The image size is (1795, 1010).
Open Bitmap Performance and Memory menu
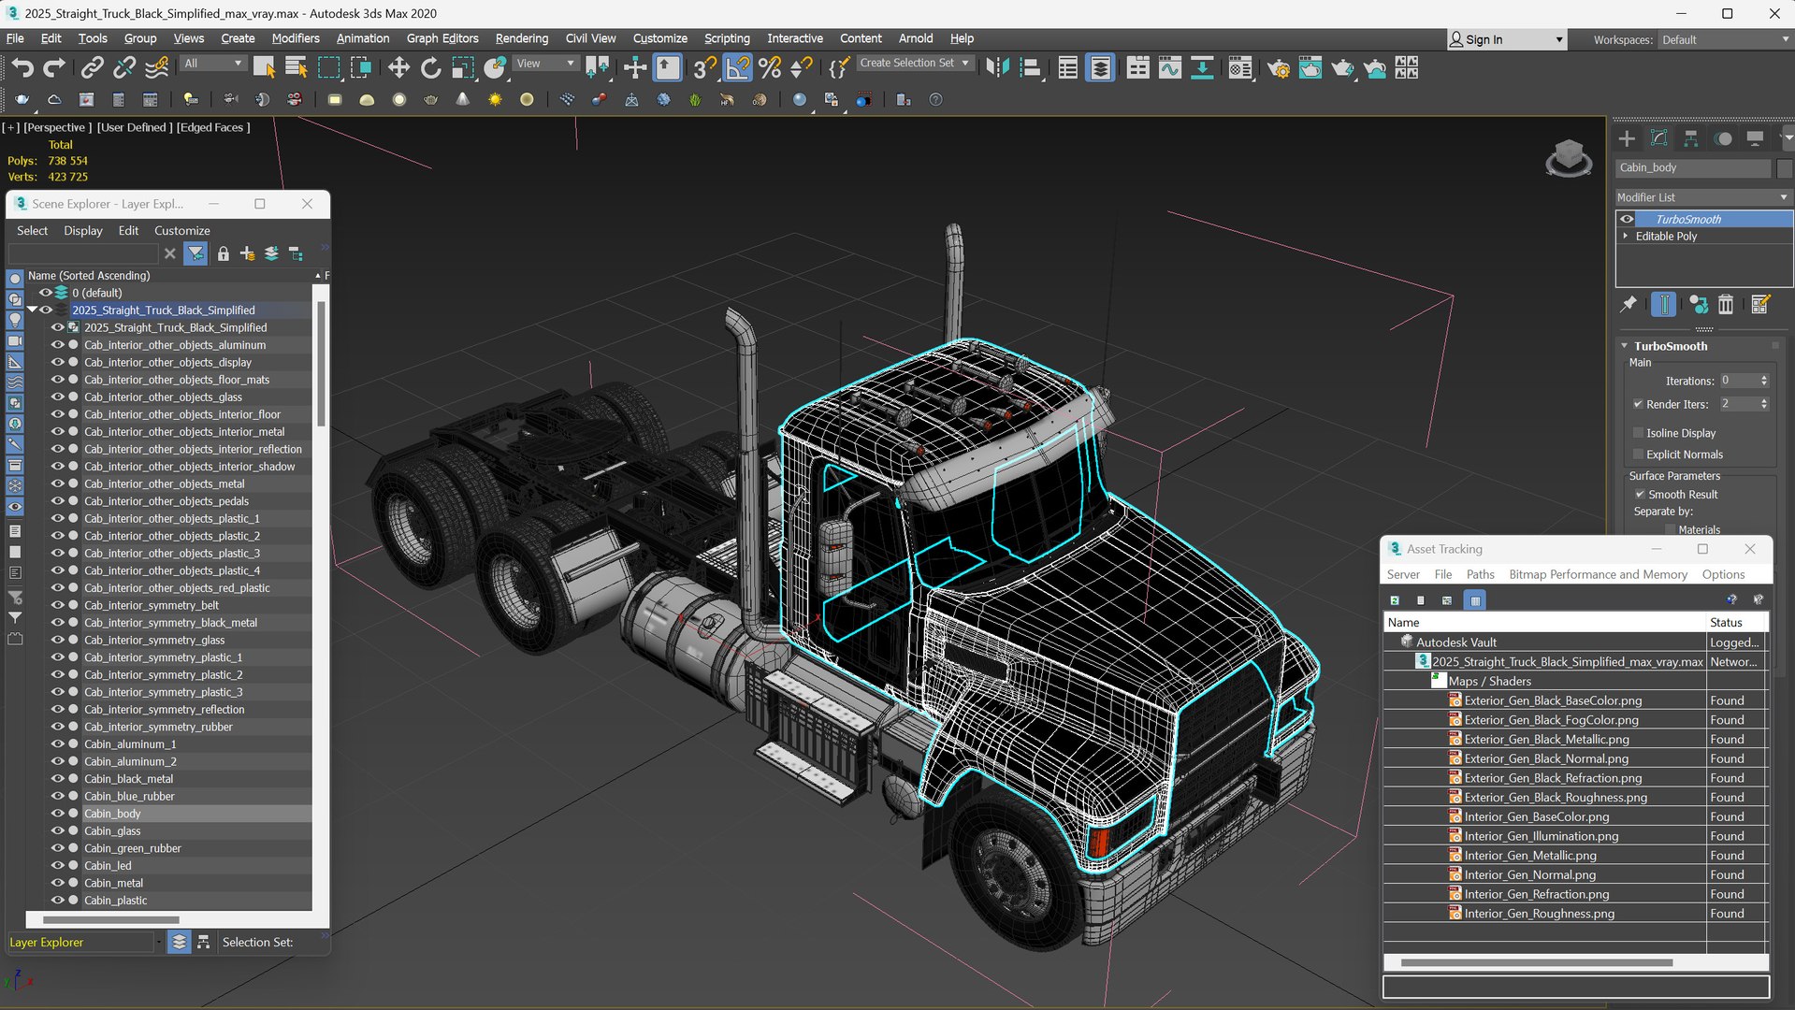(x=1598, y=574)
